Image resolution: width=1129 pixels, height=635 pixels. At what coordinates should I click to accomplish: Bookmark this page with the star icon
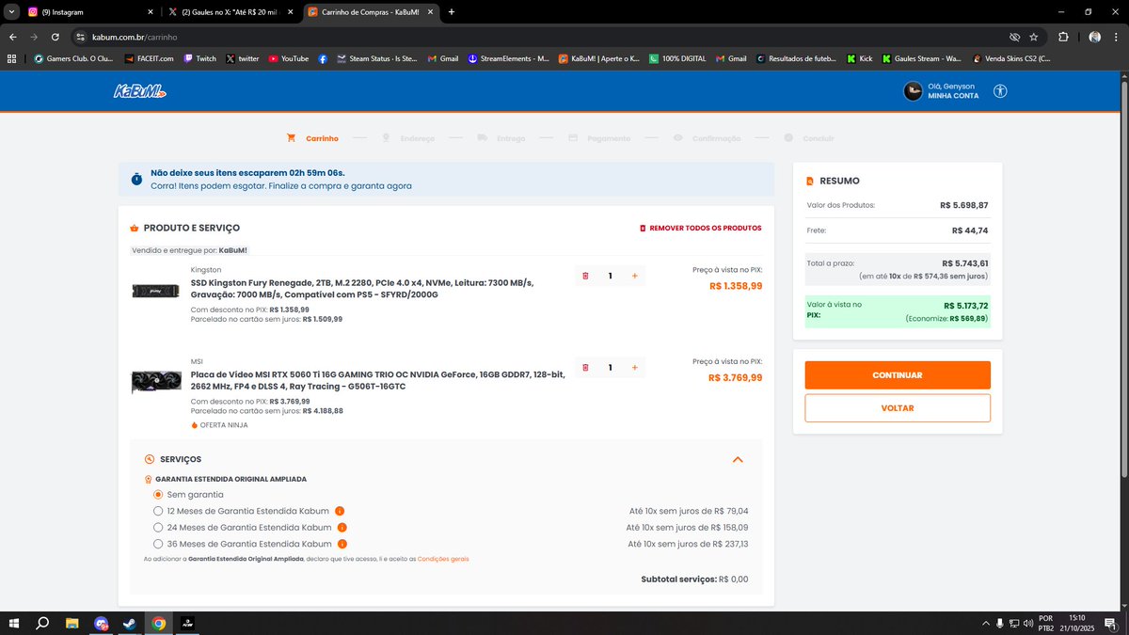(x=1034, y=37)
